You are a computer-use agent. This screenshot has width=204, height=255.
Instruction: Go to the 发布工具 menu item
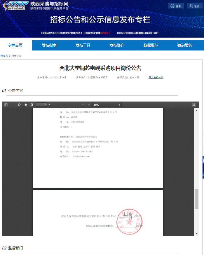pyautogui.click(x=83, y=45)
